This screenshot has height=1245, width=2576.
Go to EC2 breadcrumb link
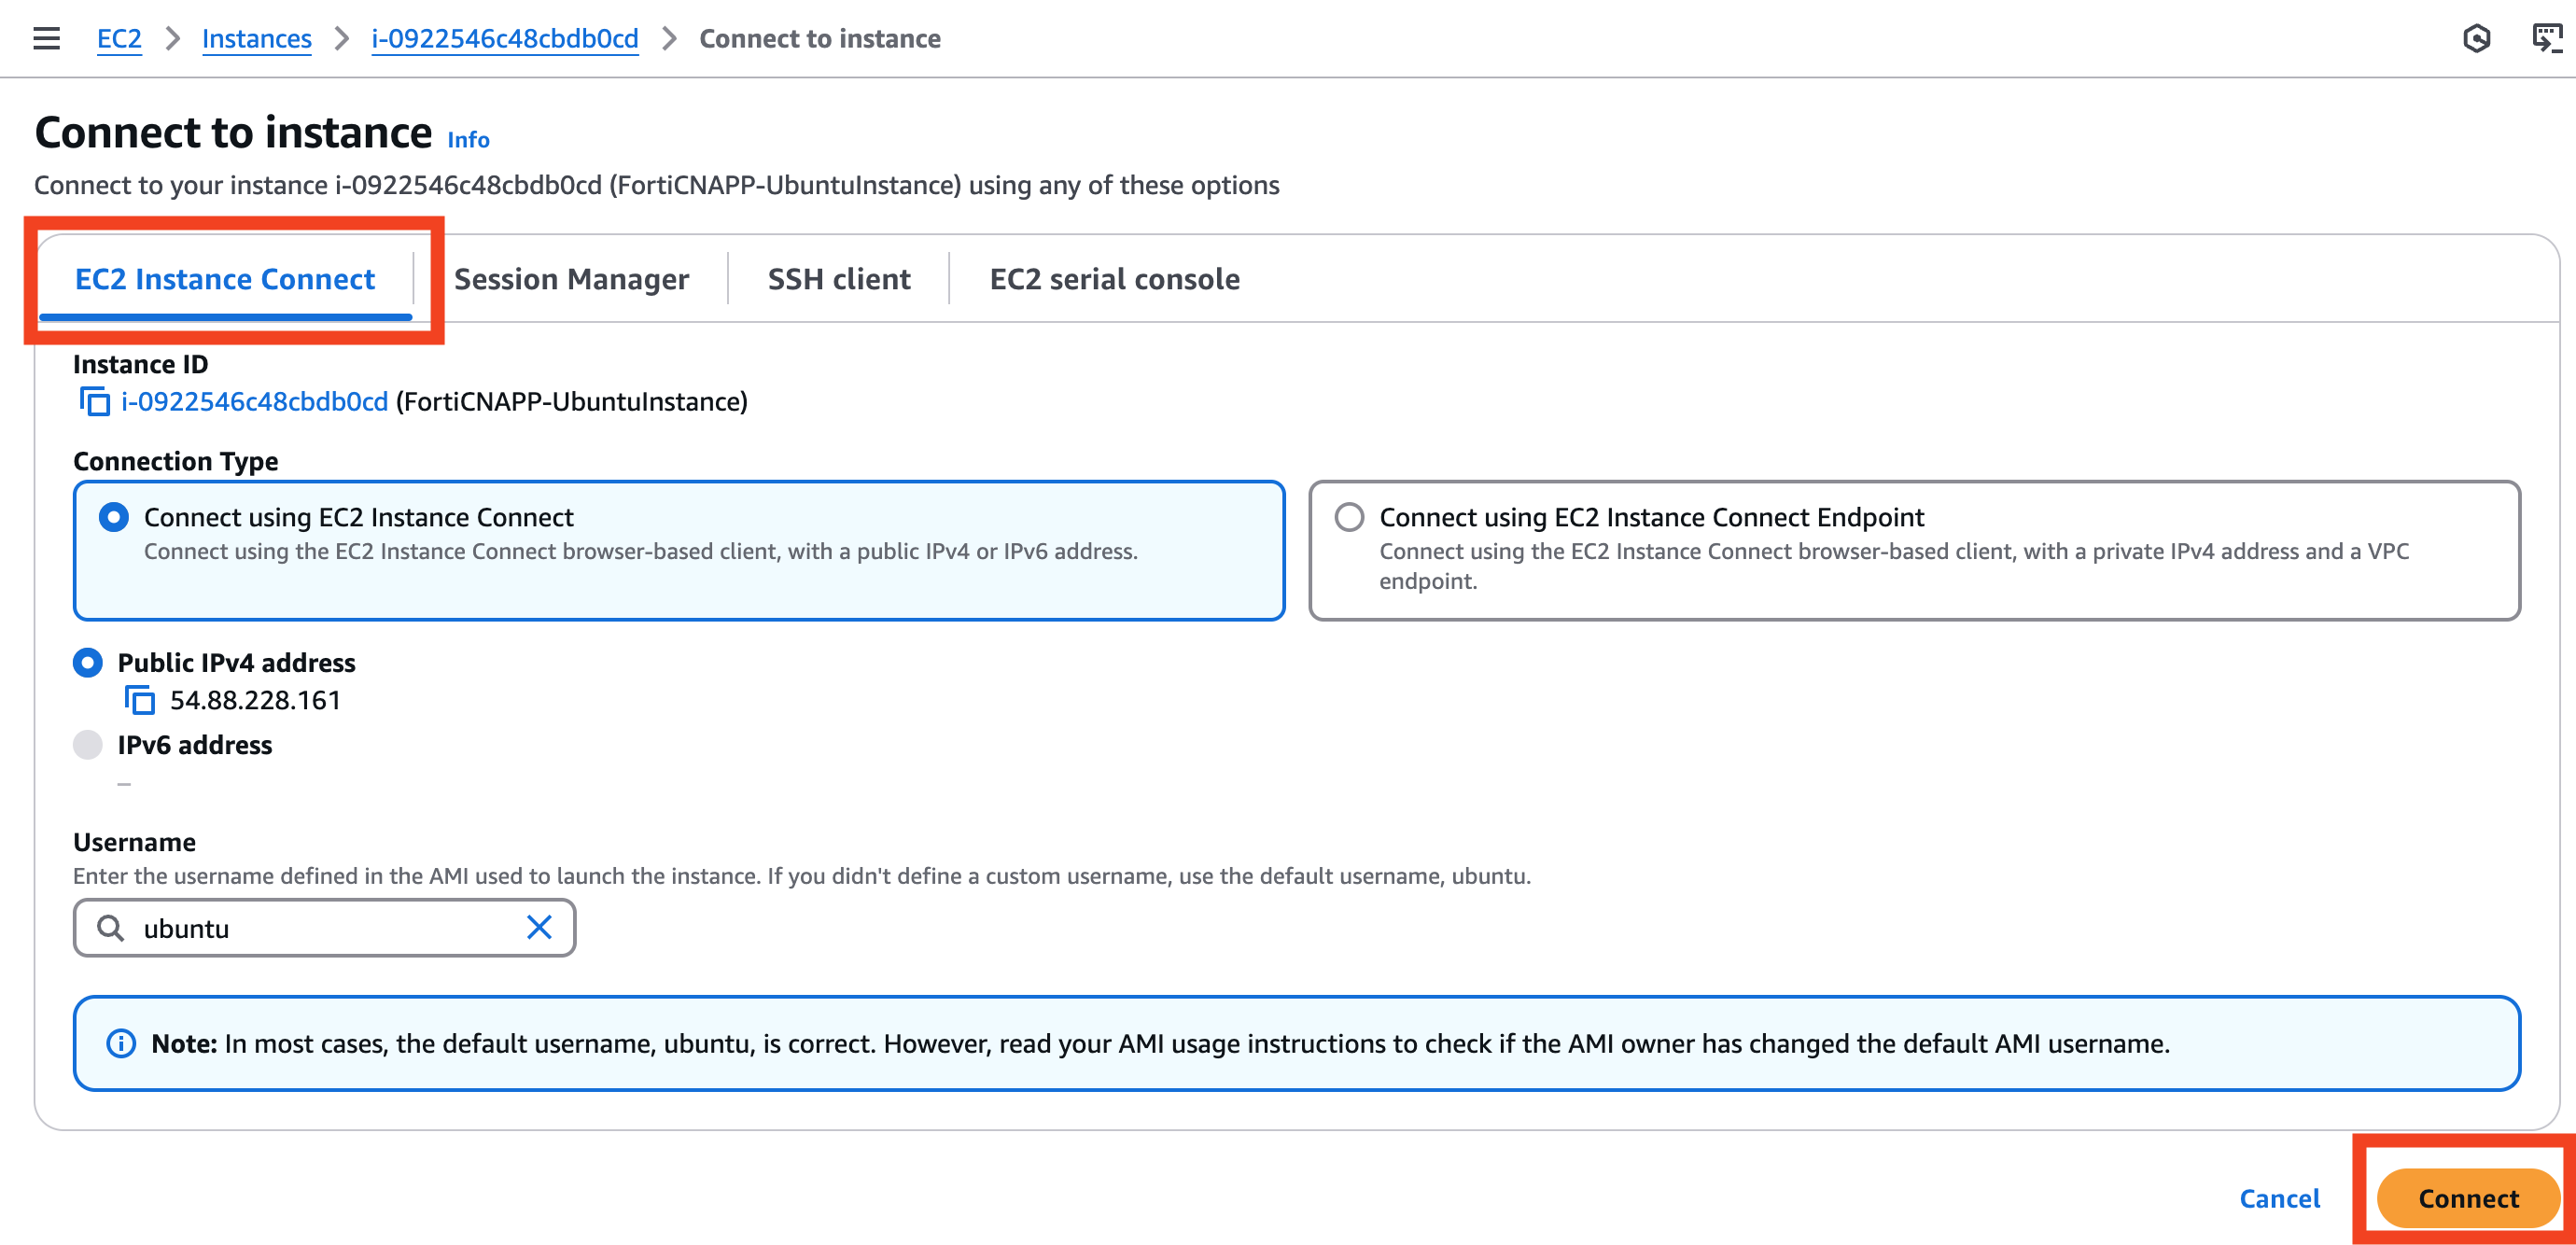[119, 38]
